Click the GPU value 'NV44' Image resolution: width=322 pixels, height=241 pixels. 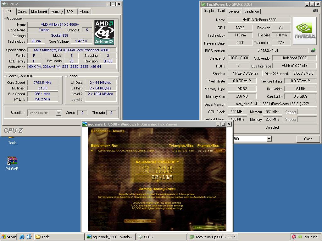click(240, 28)
